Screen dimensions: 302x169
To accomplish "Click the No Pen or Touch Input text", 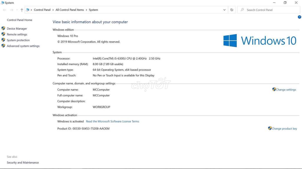I will 124,76.
